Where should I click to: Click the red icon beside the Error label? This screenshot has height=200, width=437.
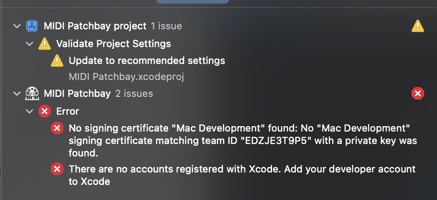44,111
